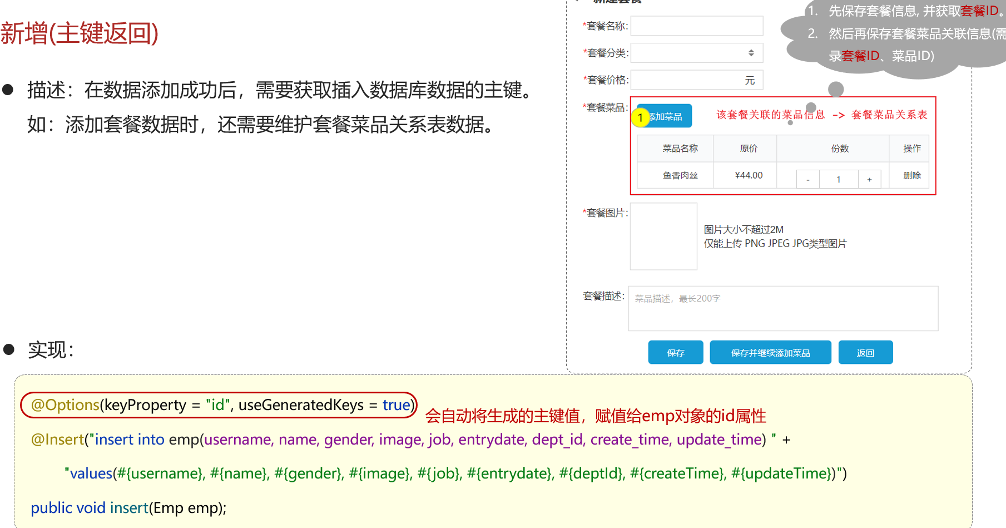Click the 套餐名称 input field

pos(697,26)
